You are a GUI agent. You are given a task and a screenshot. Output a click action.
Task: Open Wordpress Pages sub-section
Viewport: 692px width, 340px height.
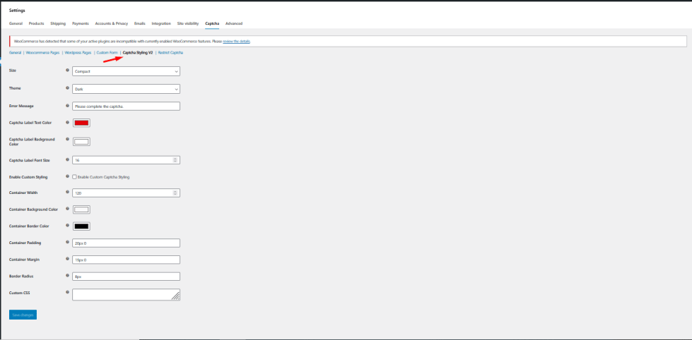[x=78, y=52]
